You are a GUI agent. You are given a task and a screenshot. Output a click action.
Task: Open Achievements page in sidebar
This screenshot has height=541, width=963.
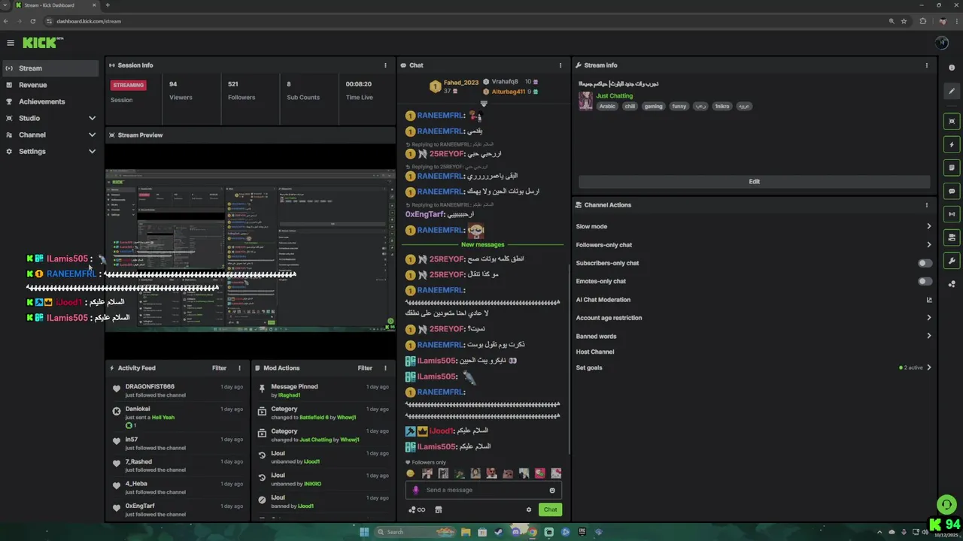[x=50, y=101]
